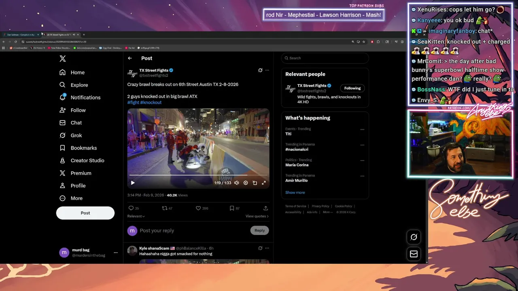
Task: Open murd bag account menu dots
Action: tap(116, 253)
